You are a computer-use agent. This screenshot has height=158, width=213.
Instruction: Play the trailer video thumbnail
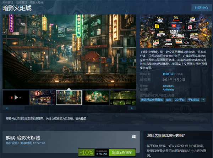click(16, 97)
